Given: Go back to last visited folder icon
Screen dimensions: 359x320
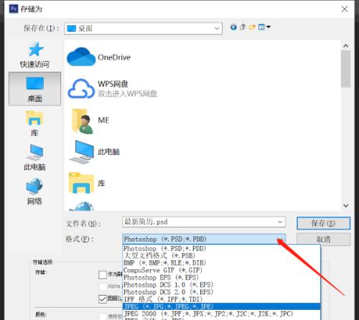Looking at the screenshot, I should pyautogui.click(x=233, y=27).
